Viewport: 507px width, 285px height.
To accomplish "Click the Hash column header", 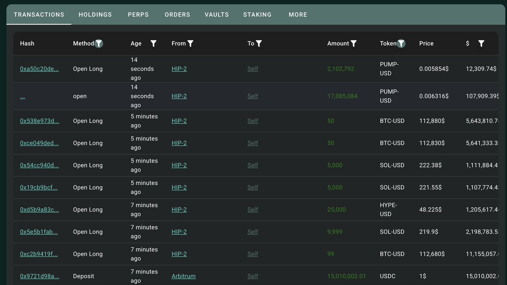I will (27, 43).
